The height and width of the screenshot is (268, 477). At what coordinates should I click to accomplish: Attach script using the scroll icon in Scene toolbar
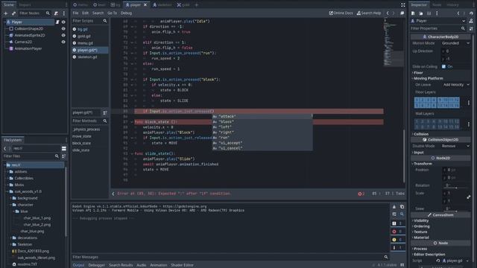click(56, 13)
